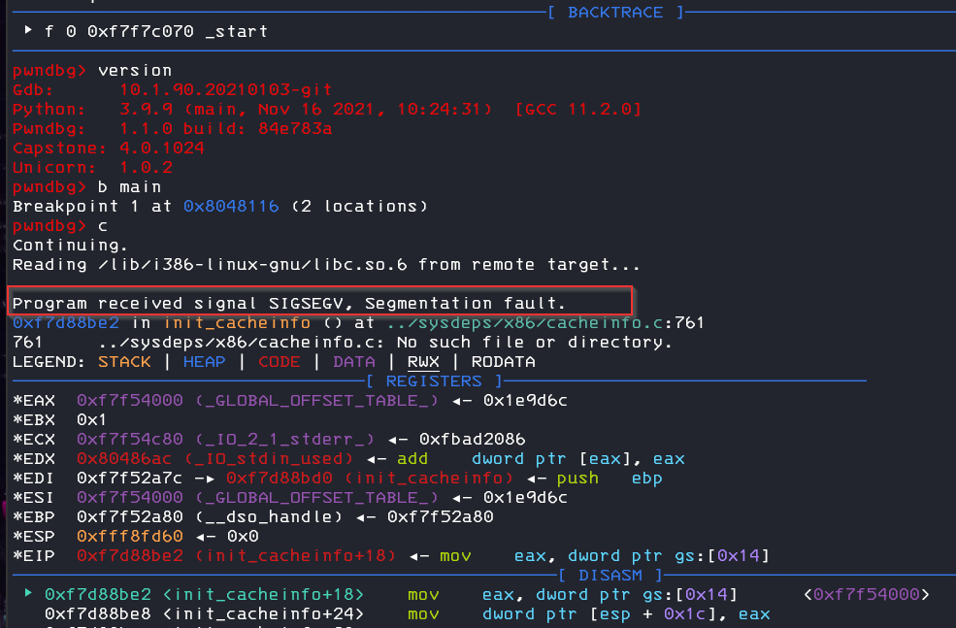Click the RWX legend label

(423, 361)
